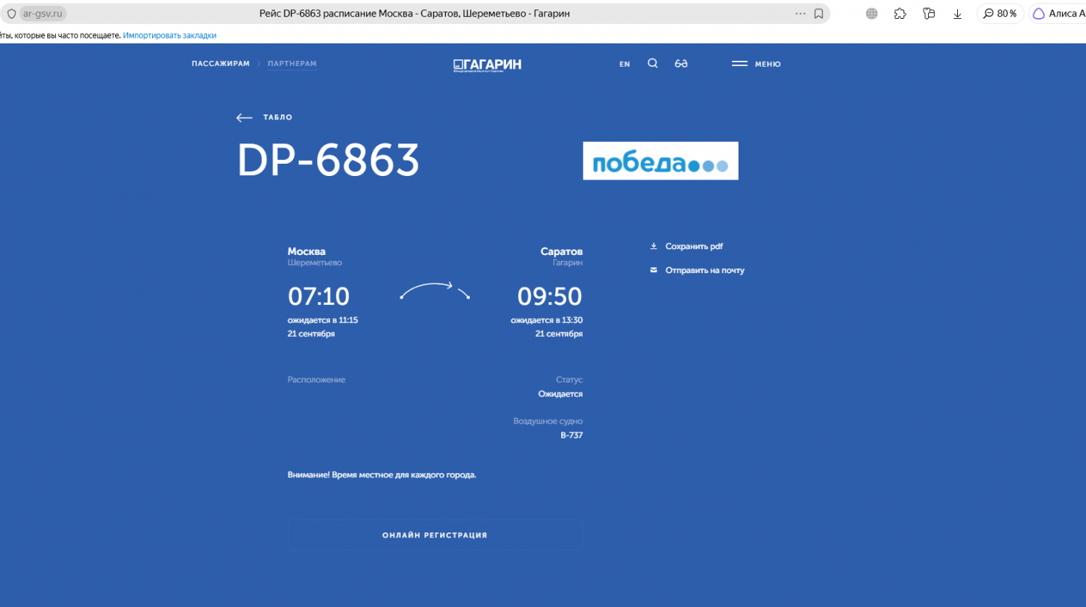1086x607 pixels.
Task: Open the extensions puzzle icon
Action: 900,14
